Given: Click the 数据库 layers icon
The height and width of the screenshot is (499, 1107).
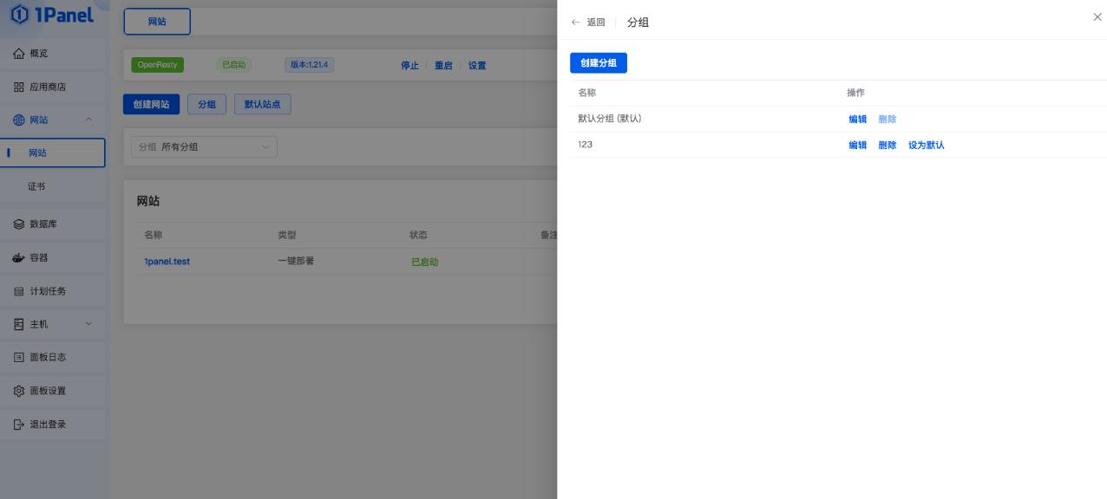Looking at the screenshot, I should (x=19, y=224).
